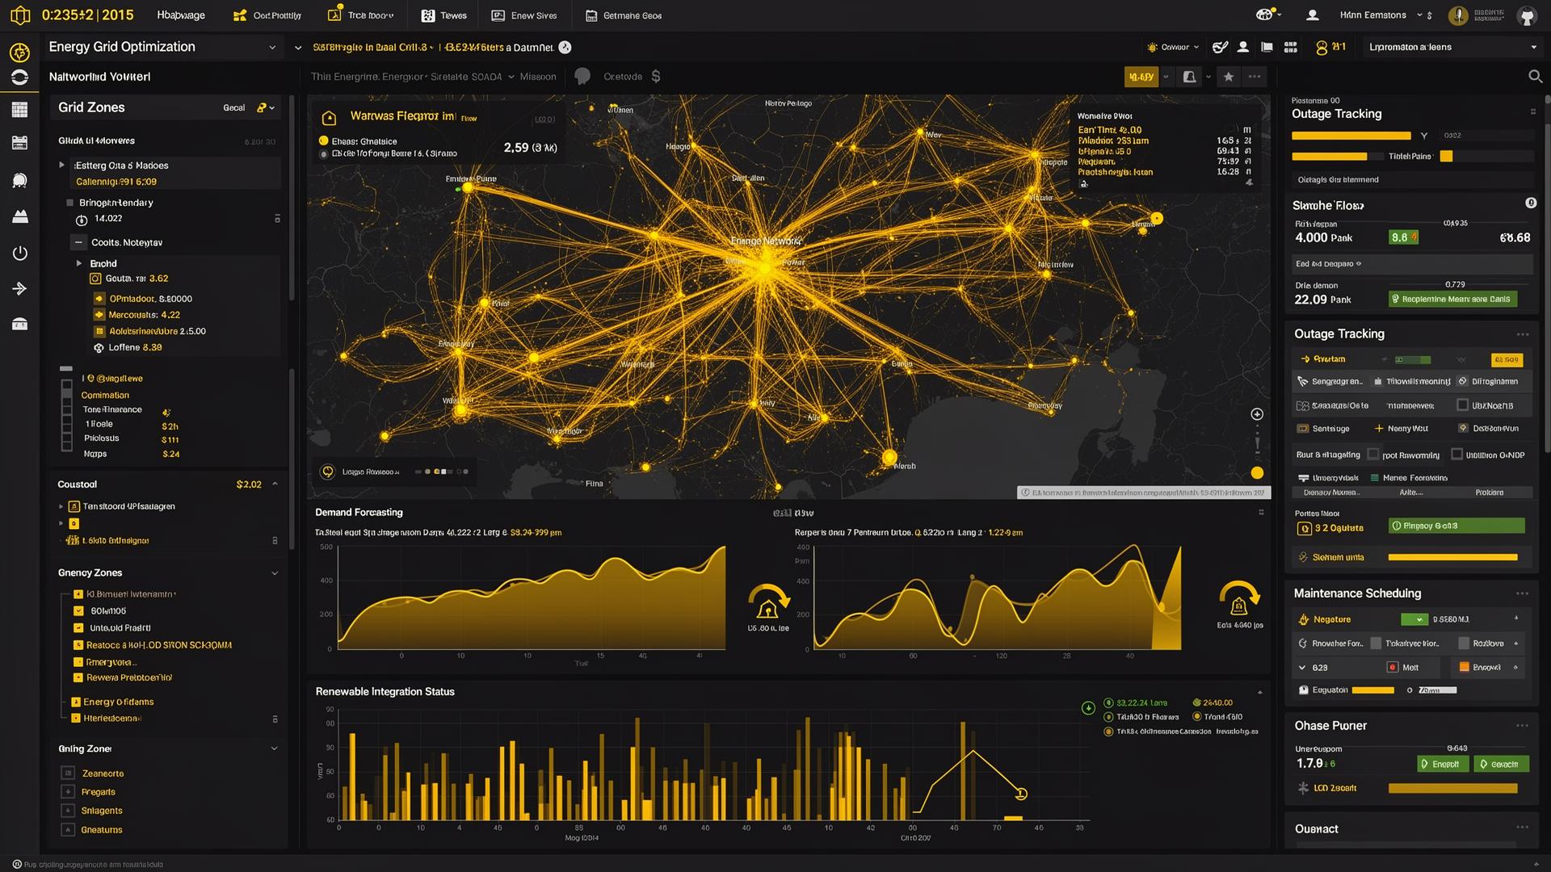Click the star favorite icon in the map toolbar
1551x872 pixels.
coord(1229,76)
